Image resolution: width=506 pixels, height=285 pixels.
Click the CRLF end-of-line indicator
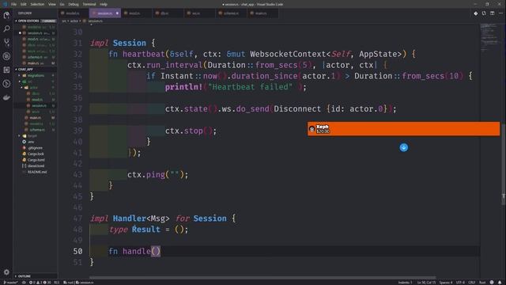point(471,283)
